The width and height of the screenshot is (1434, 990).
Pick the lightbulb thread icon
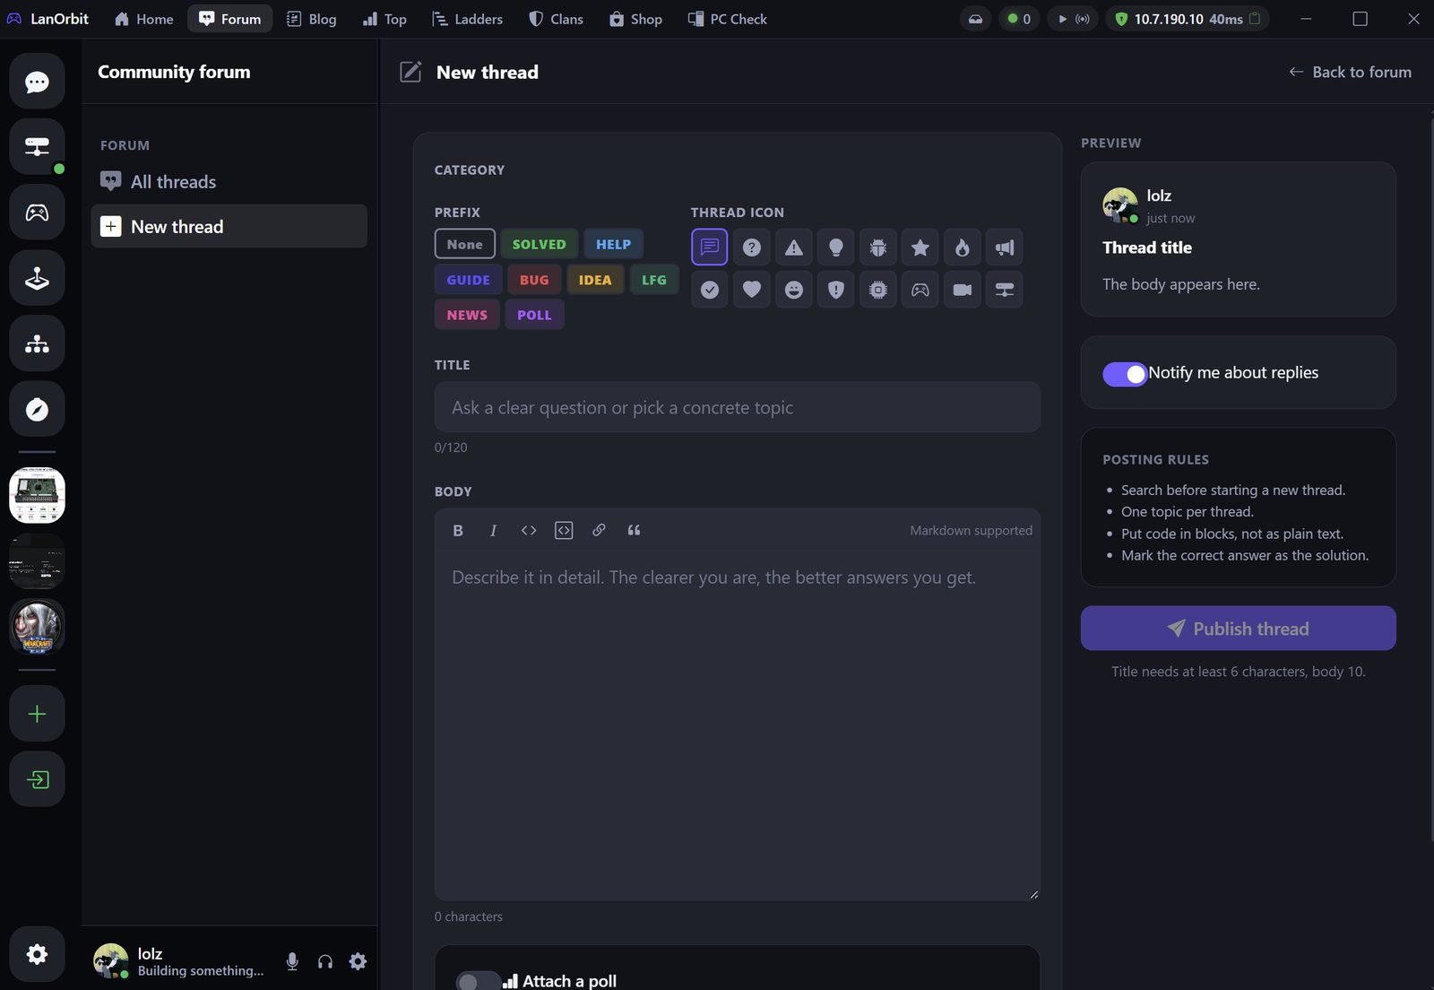836,247
